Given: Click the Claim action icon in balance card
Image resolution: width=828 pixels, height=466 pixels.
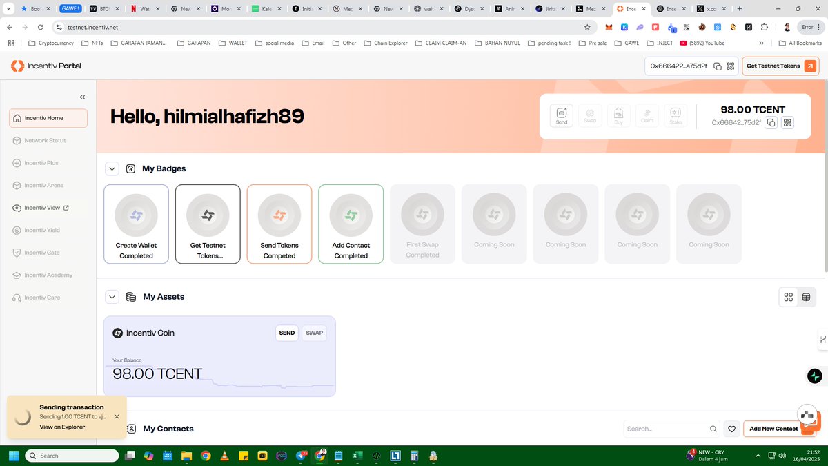Looking at the screenshot, I should [647, 115].
